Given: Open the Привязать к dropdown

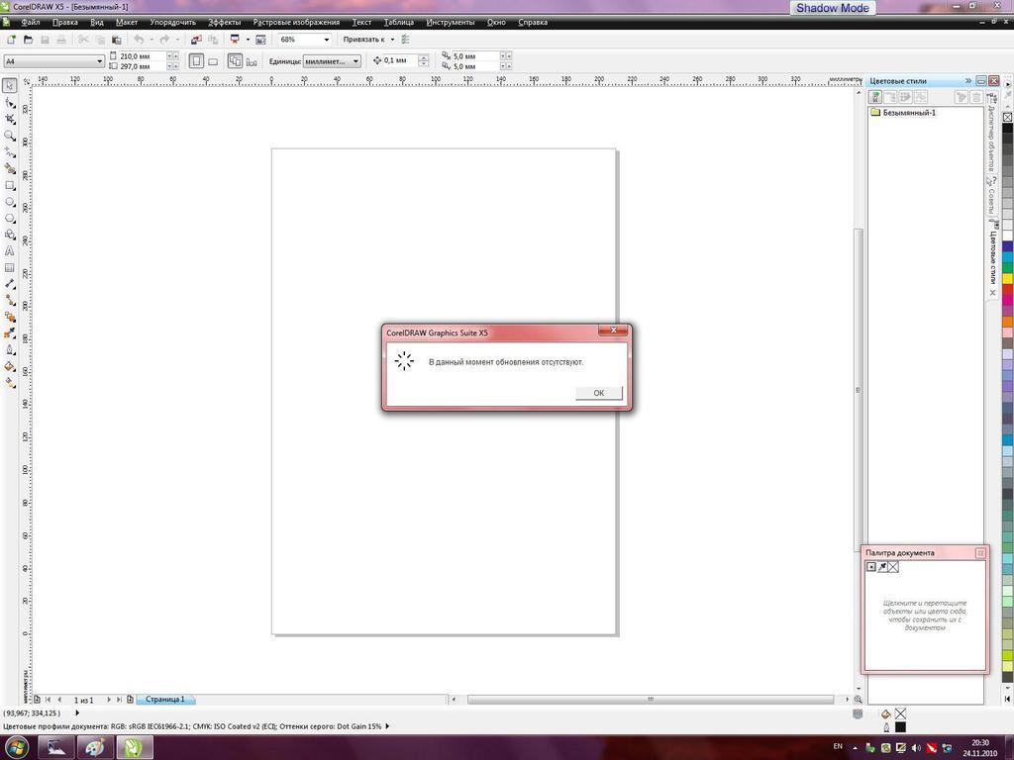Looking at the screenshot, I should (392, 40).
